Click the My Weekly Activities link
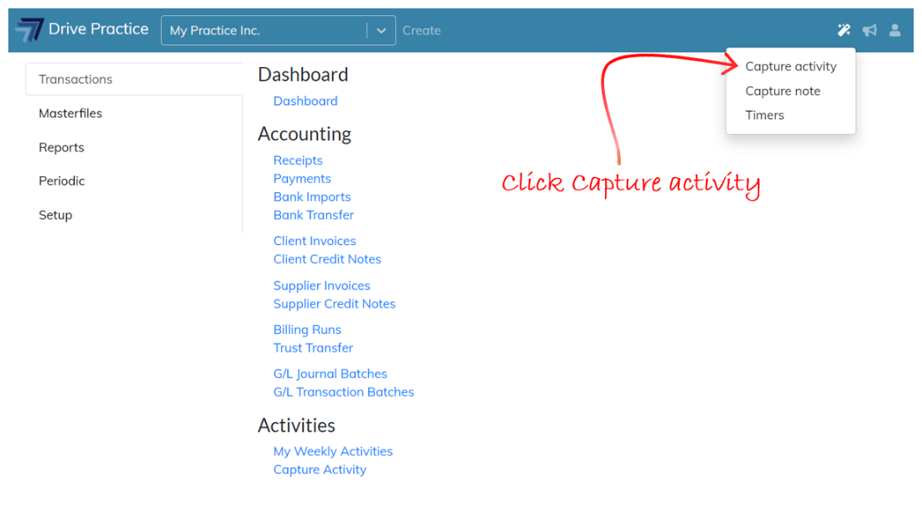 333,451
